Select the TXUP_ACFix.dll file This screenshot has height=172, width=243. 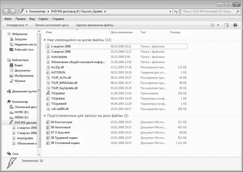coord(117,78)
